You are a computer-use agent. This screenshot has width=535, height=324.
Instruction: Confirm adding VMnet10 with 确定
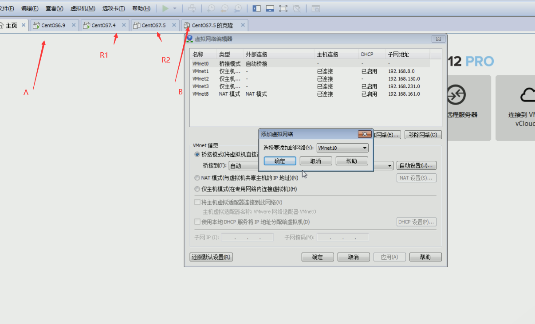(x=279, y=160)
